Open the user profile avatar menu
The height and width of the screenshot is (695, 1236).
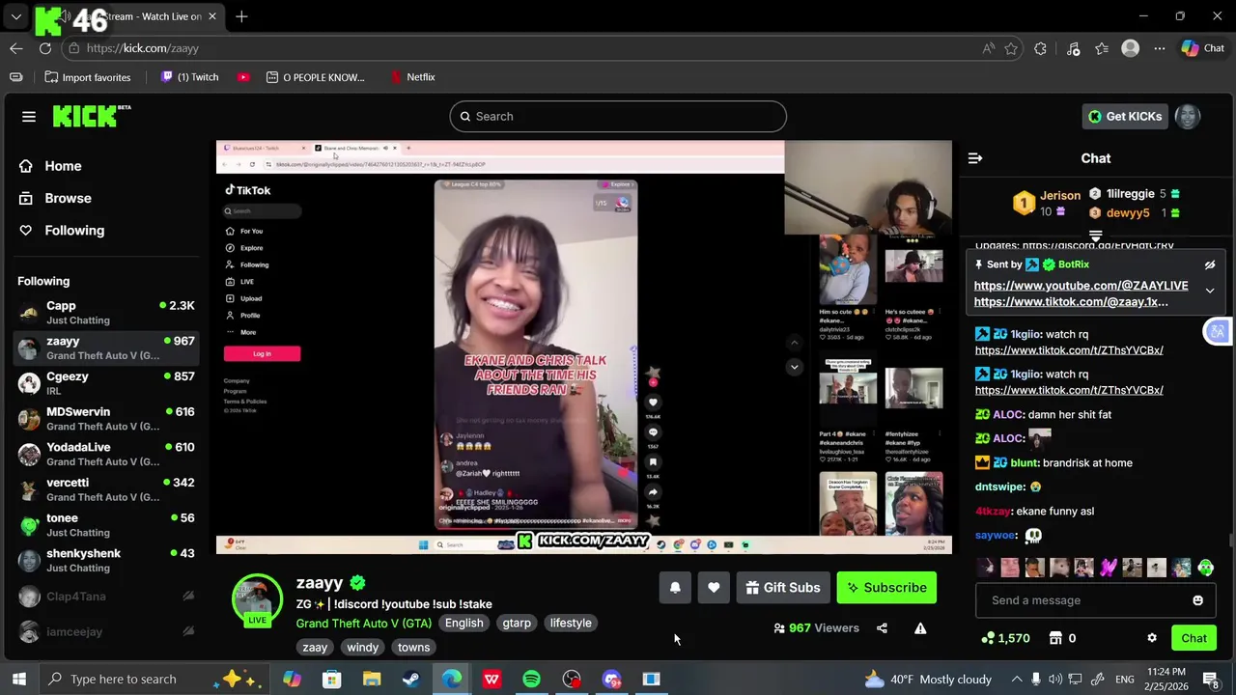(1188, 116)
